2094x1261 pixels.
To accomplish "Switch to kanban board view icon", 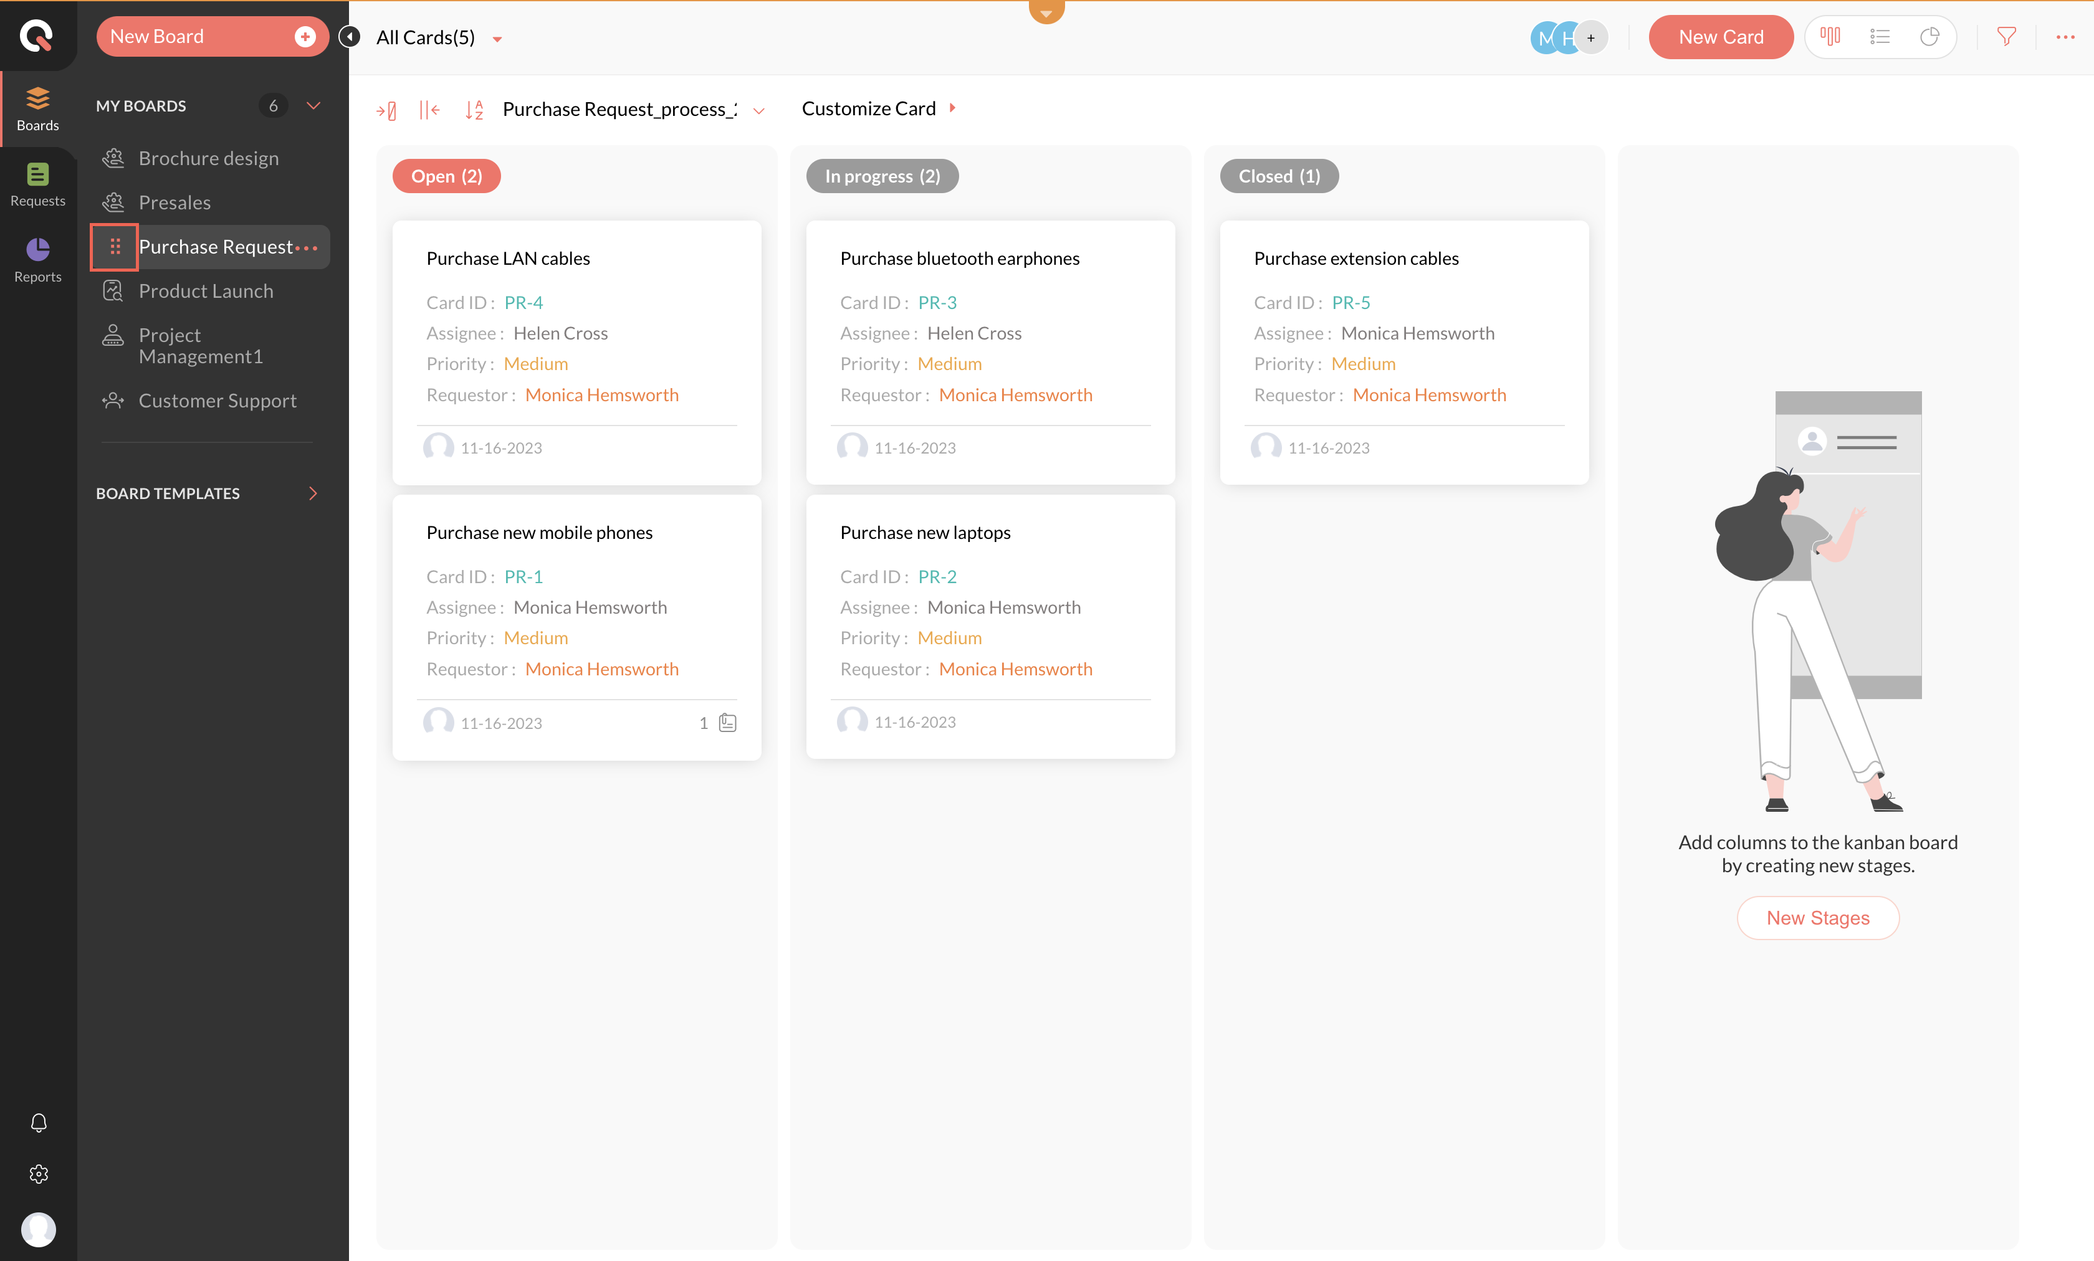I will point(1830,37).
